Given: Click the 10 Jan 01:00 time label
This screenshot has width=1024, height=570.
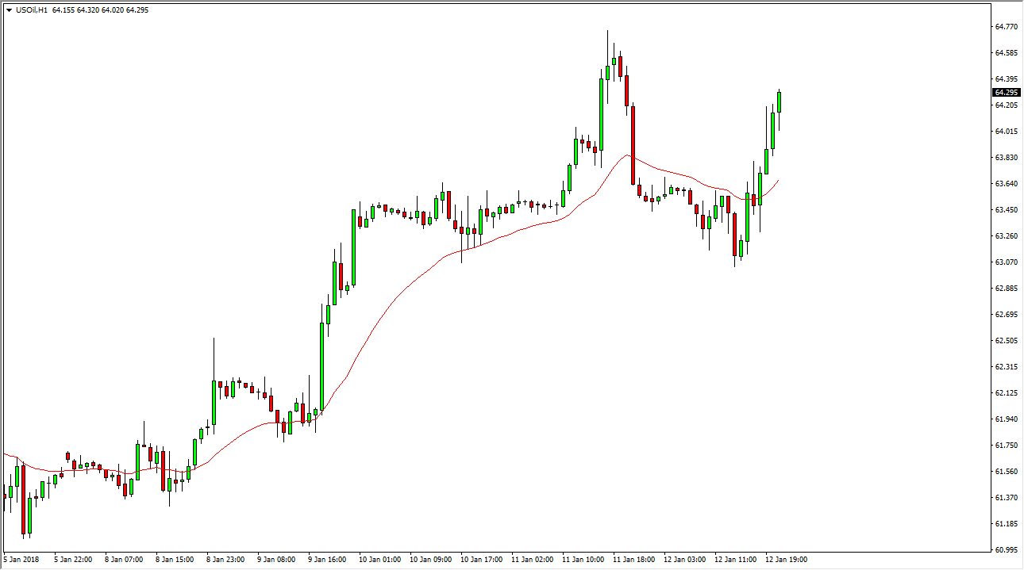Looking at the screenshot, I should coord(379,560).
